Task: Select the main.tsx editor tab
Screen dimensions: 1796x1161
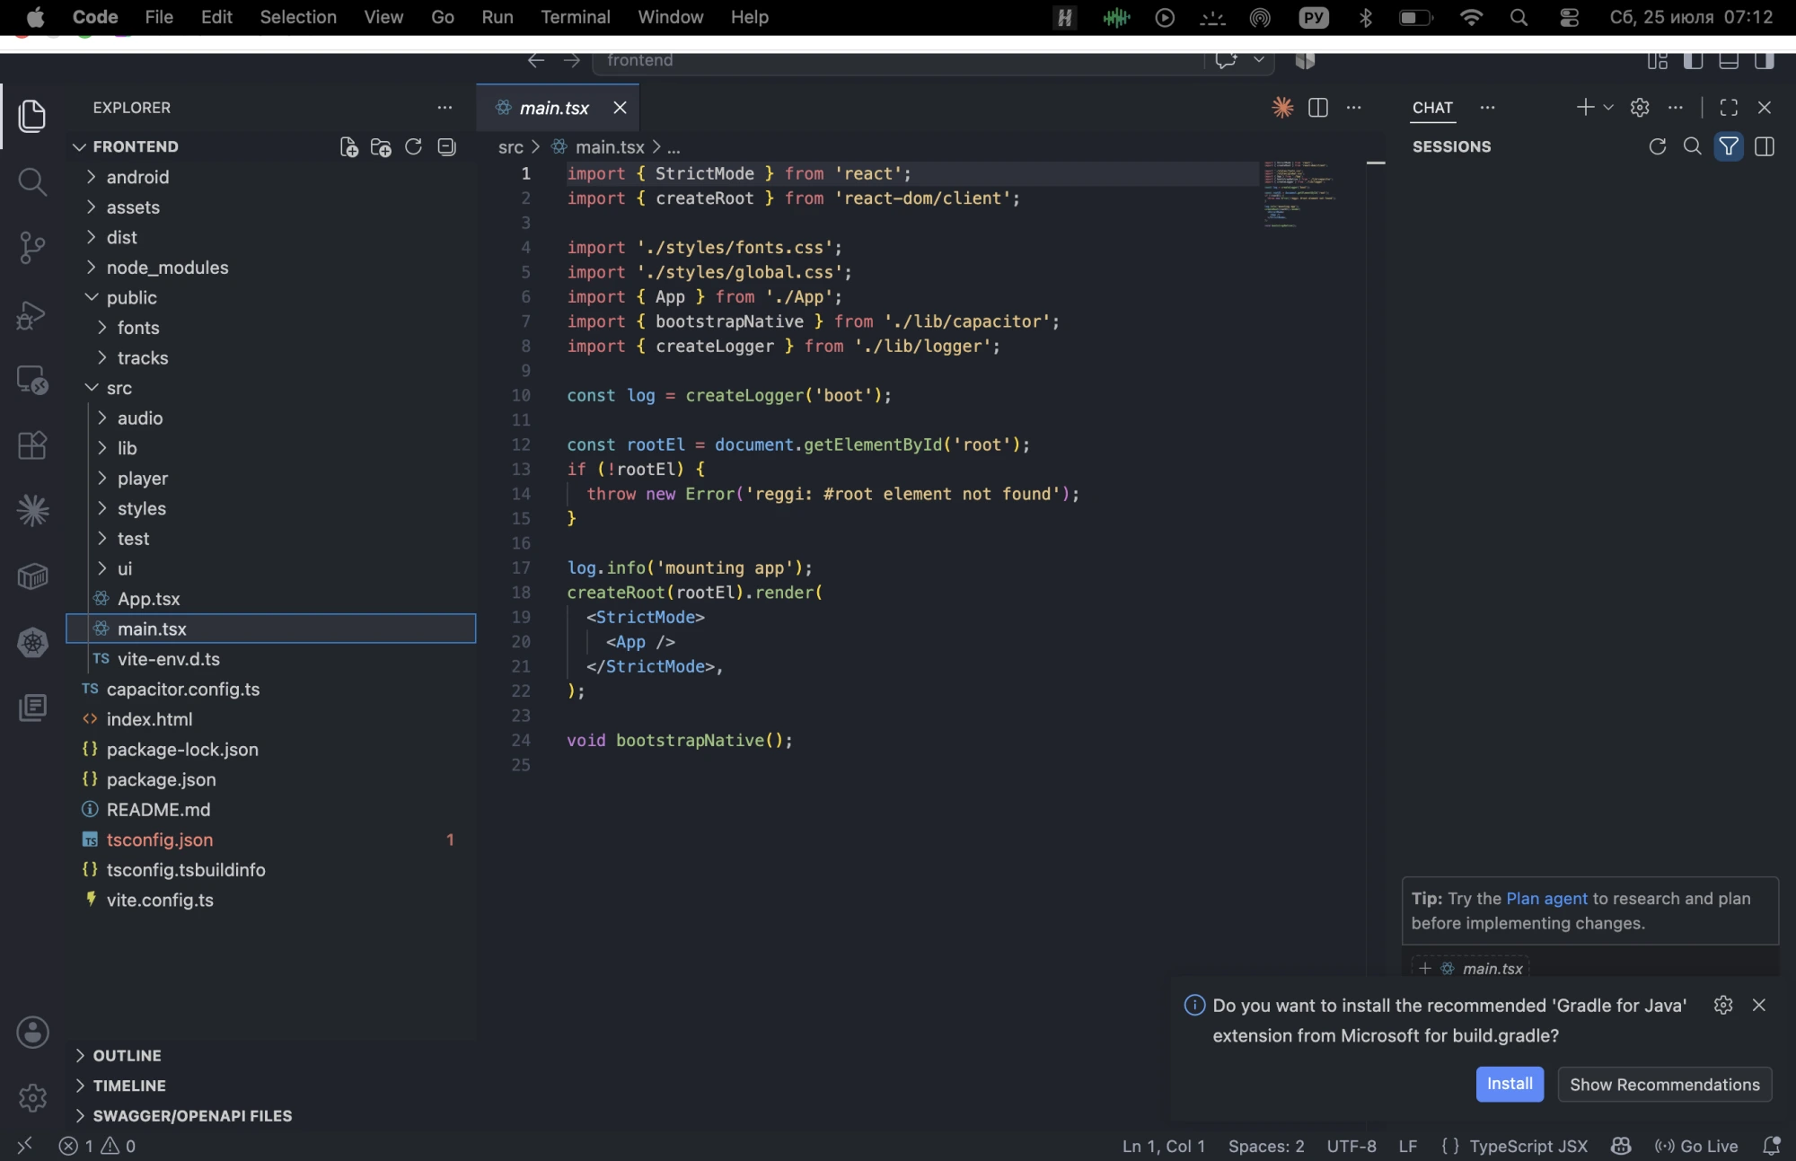Action: tap(554, 108)
